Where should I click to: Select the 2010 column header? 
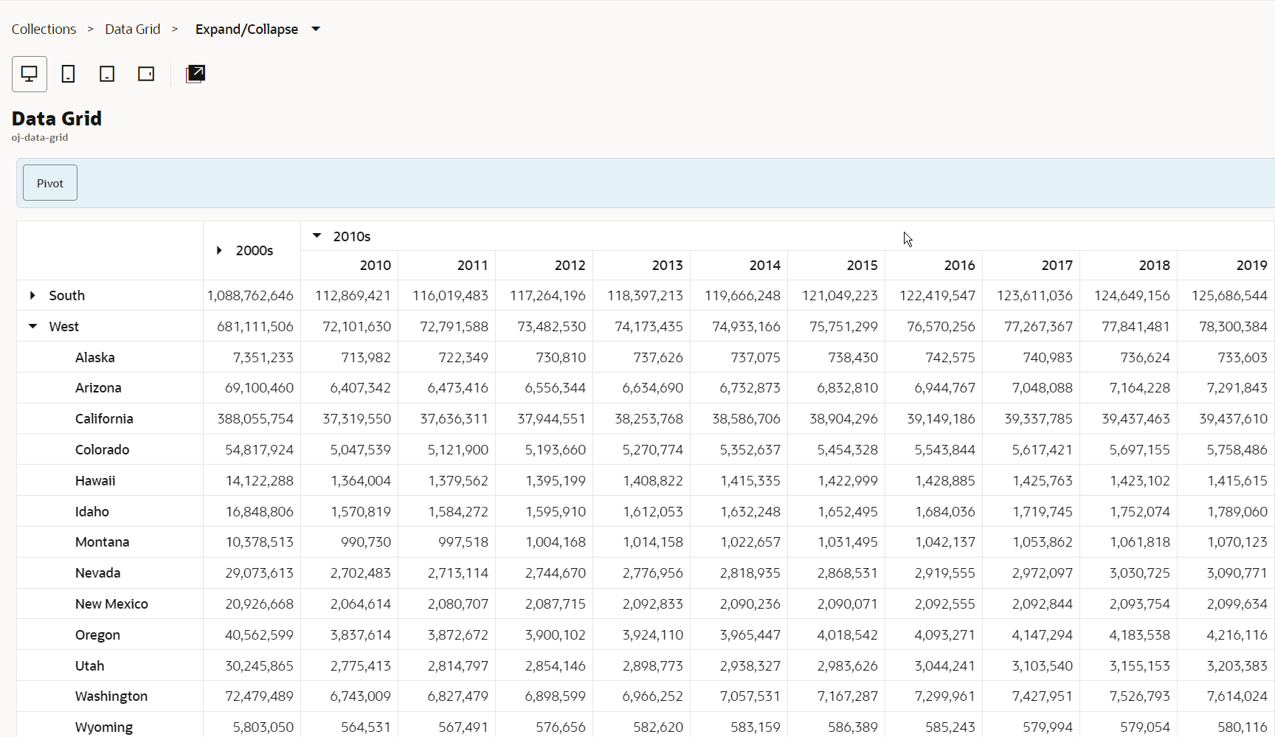pos(350,265)
